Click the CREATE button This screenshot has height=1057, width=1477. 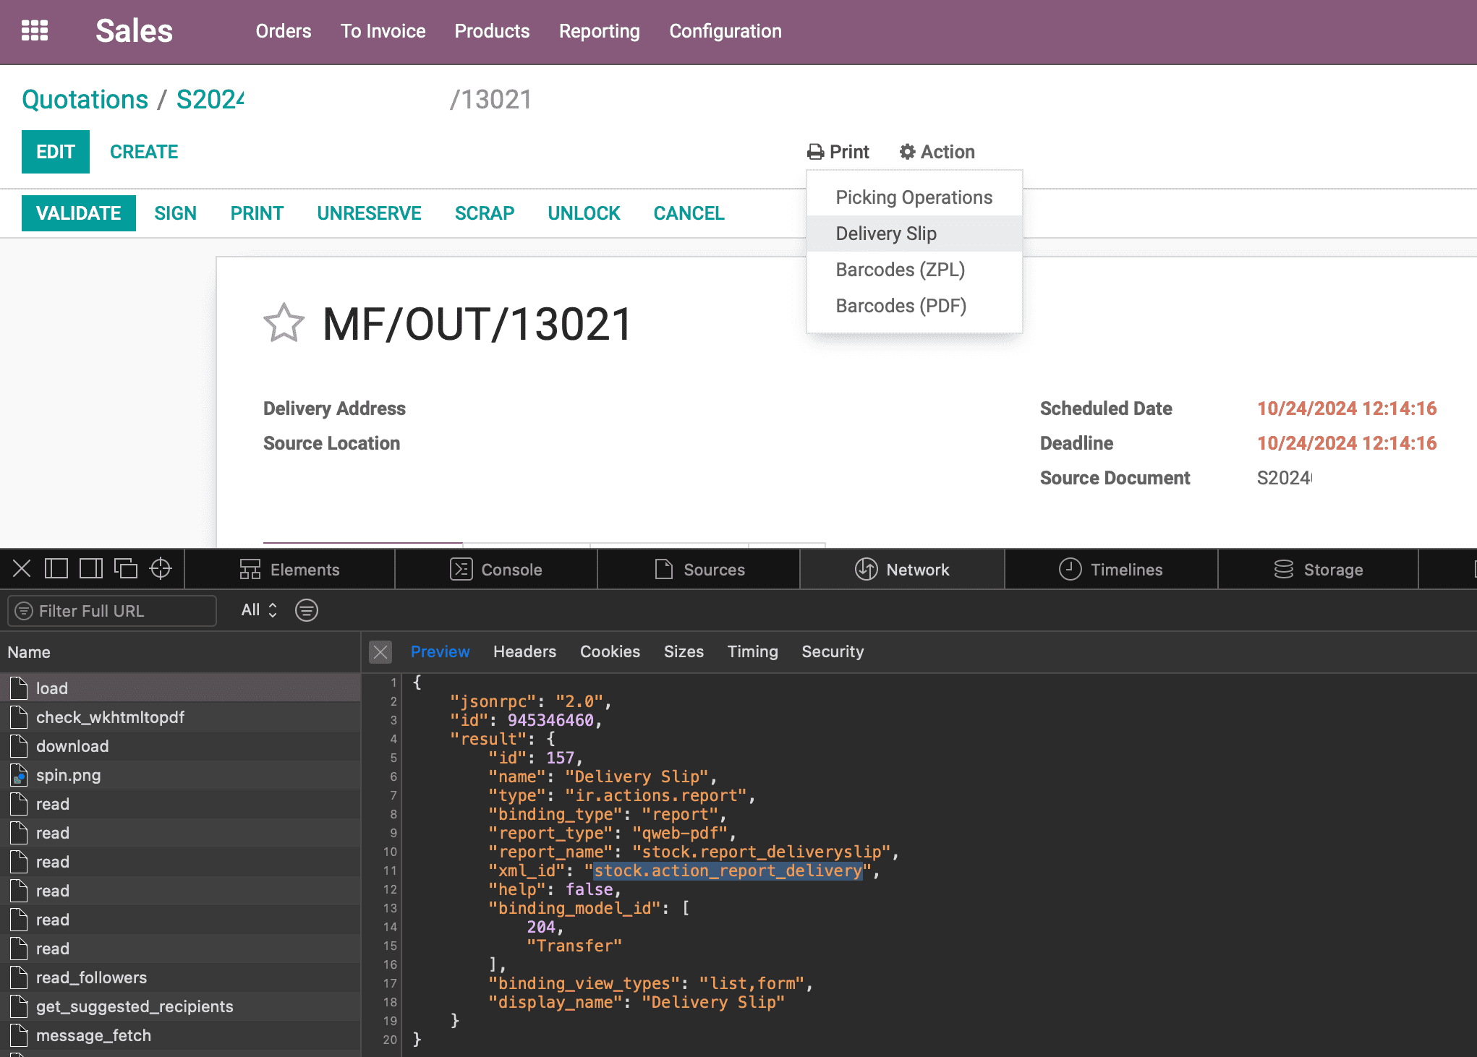pos(144,152)
